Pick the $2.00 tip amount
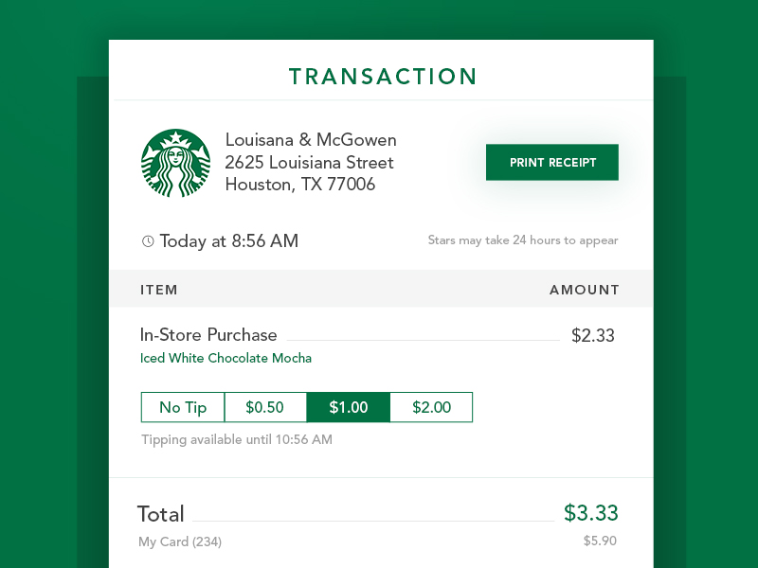 tap(431, 407)
